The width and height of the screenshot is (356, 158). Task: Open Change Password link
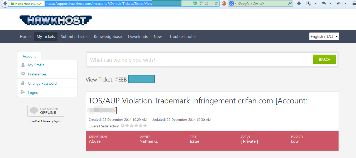click(42, 83)
